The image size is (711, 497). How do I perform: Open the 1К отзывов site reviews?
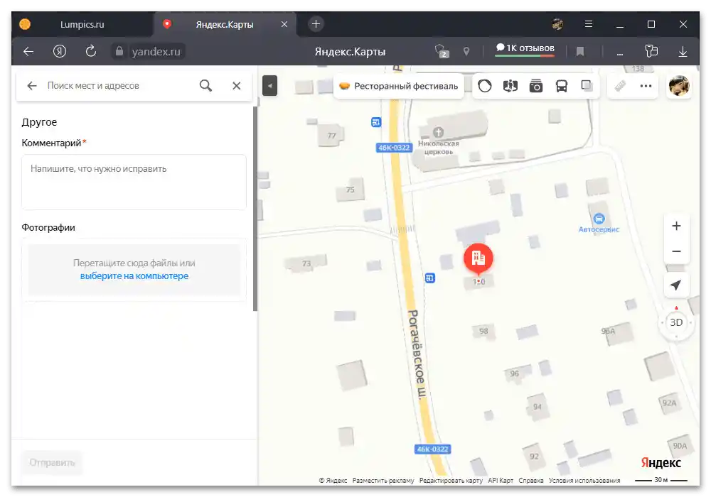[525, 49]
